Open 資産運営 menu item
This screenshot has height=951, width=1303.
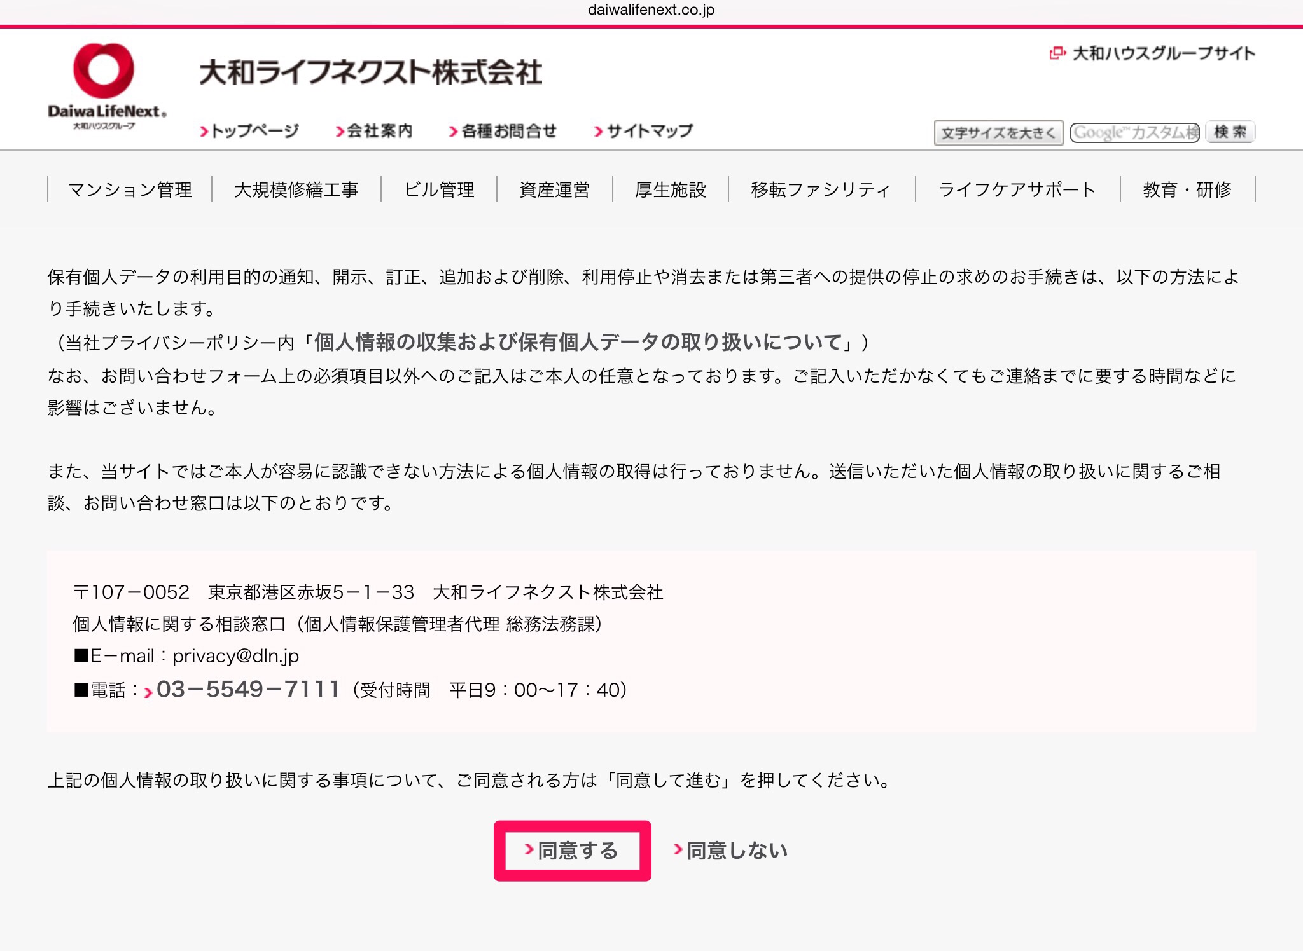554,189
